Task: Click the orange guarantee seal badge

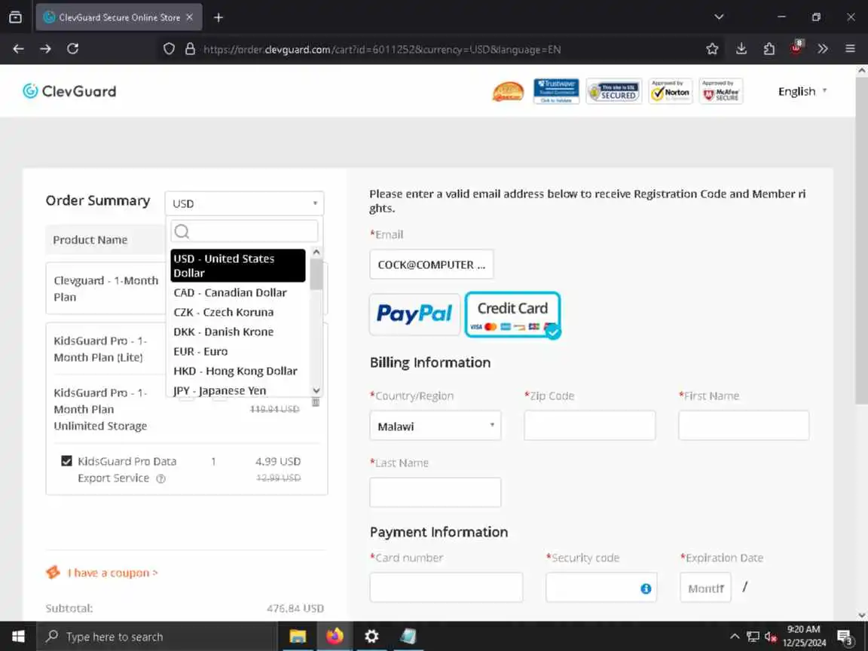Action: pyautogui.click(x=508, y=92)
